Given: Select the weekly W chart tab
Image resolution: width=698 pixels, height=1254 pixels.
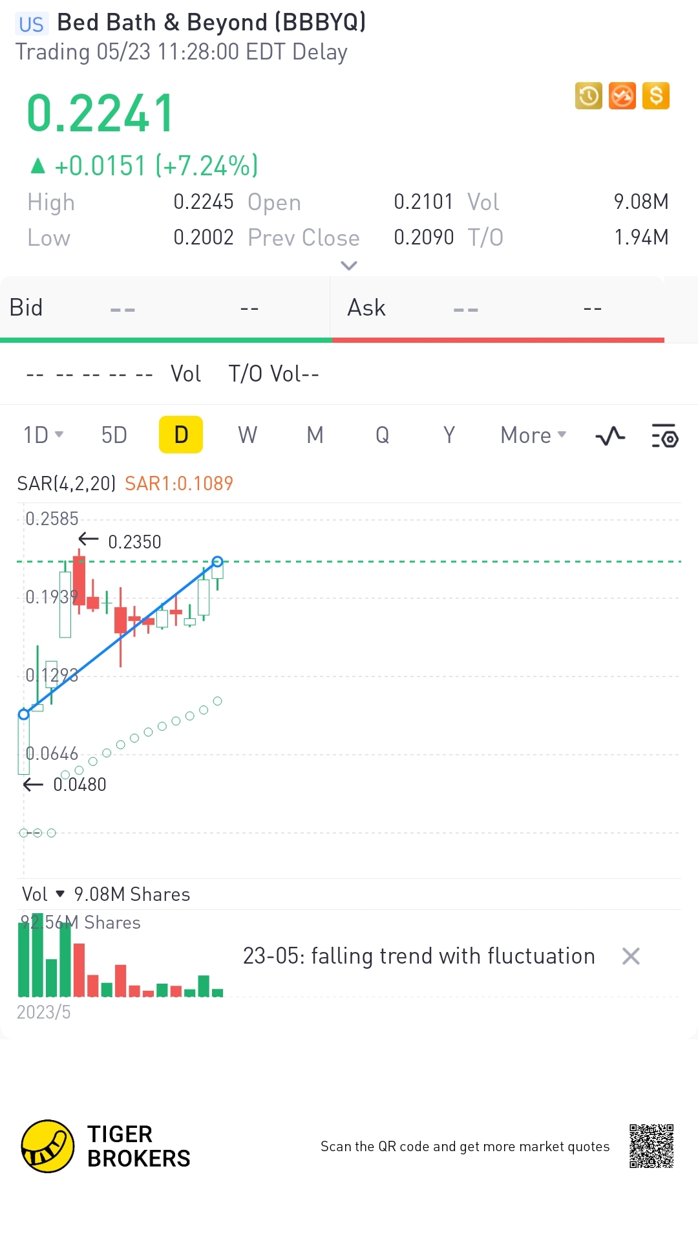Looking at the screenshot, I should pyautogui.click(x=248, y=435).
